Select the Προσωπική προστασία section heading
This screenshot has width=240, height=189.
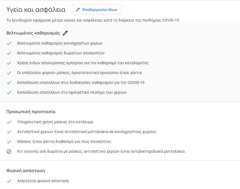click(x=31, y=112)
